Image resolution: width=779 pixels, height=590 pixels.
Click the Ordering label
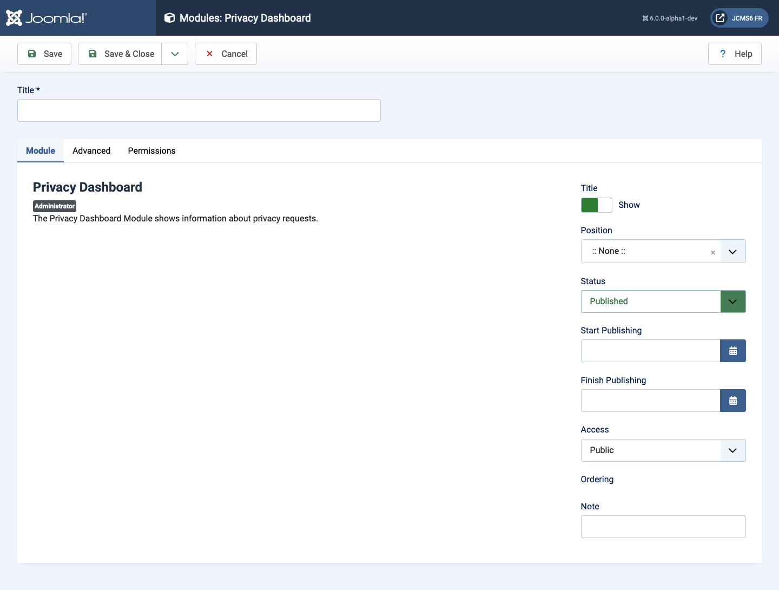pyautogui.click(x=597, y=480)
